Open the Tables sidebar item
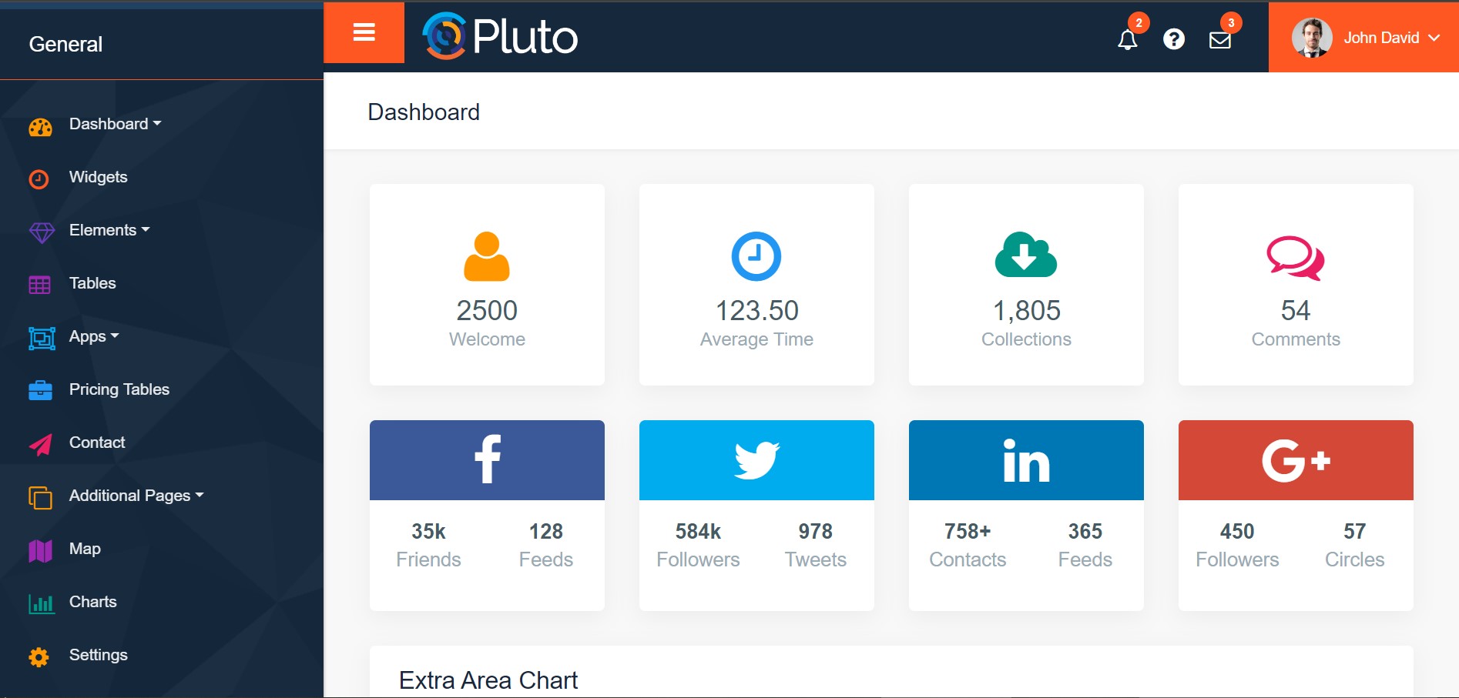The height and width of the screenshot is (698, 1459). click(x=92, y=283)
